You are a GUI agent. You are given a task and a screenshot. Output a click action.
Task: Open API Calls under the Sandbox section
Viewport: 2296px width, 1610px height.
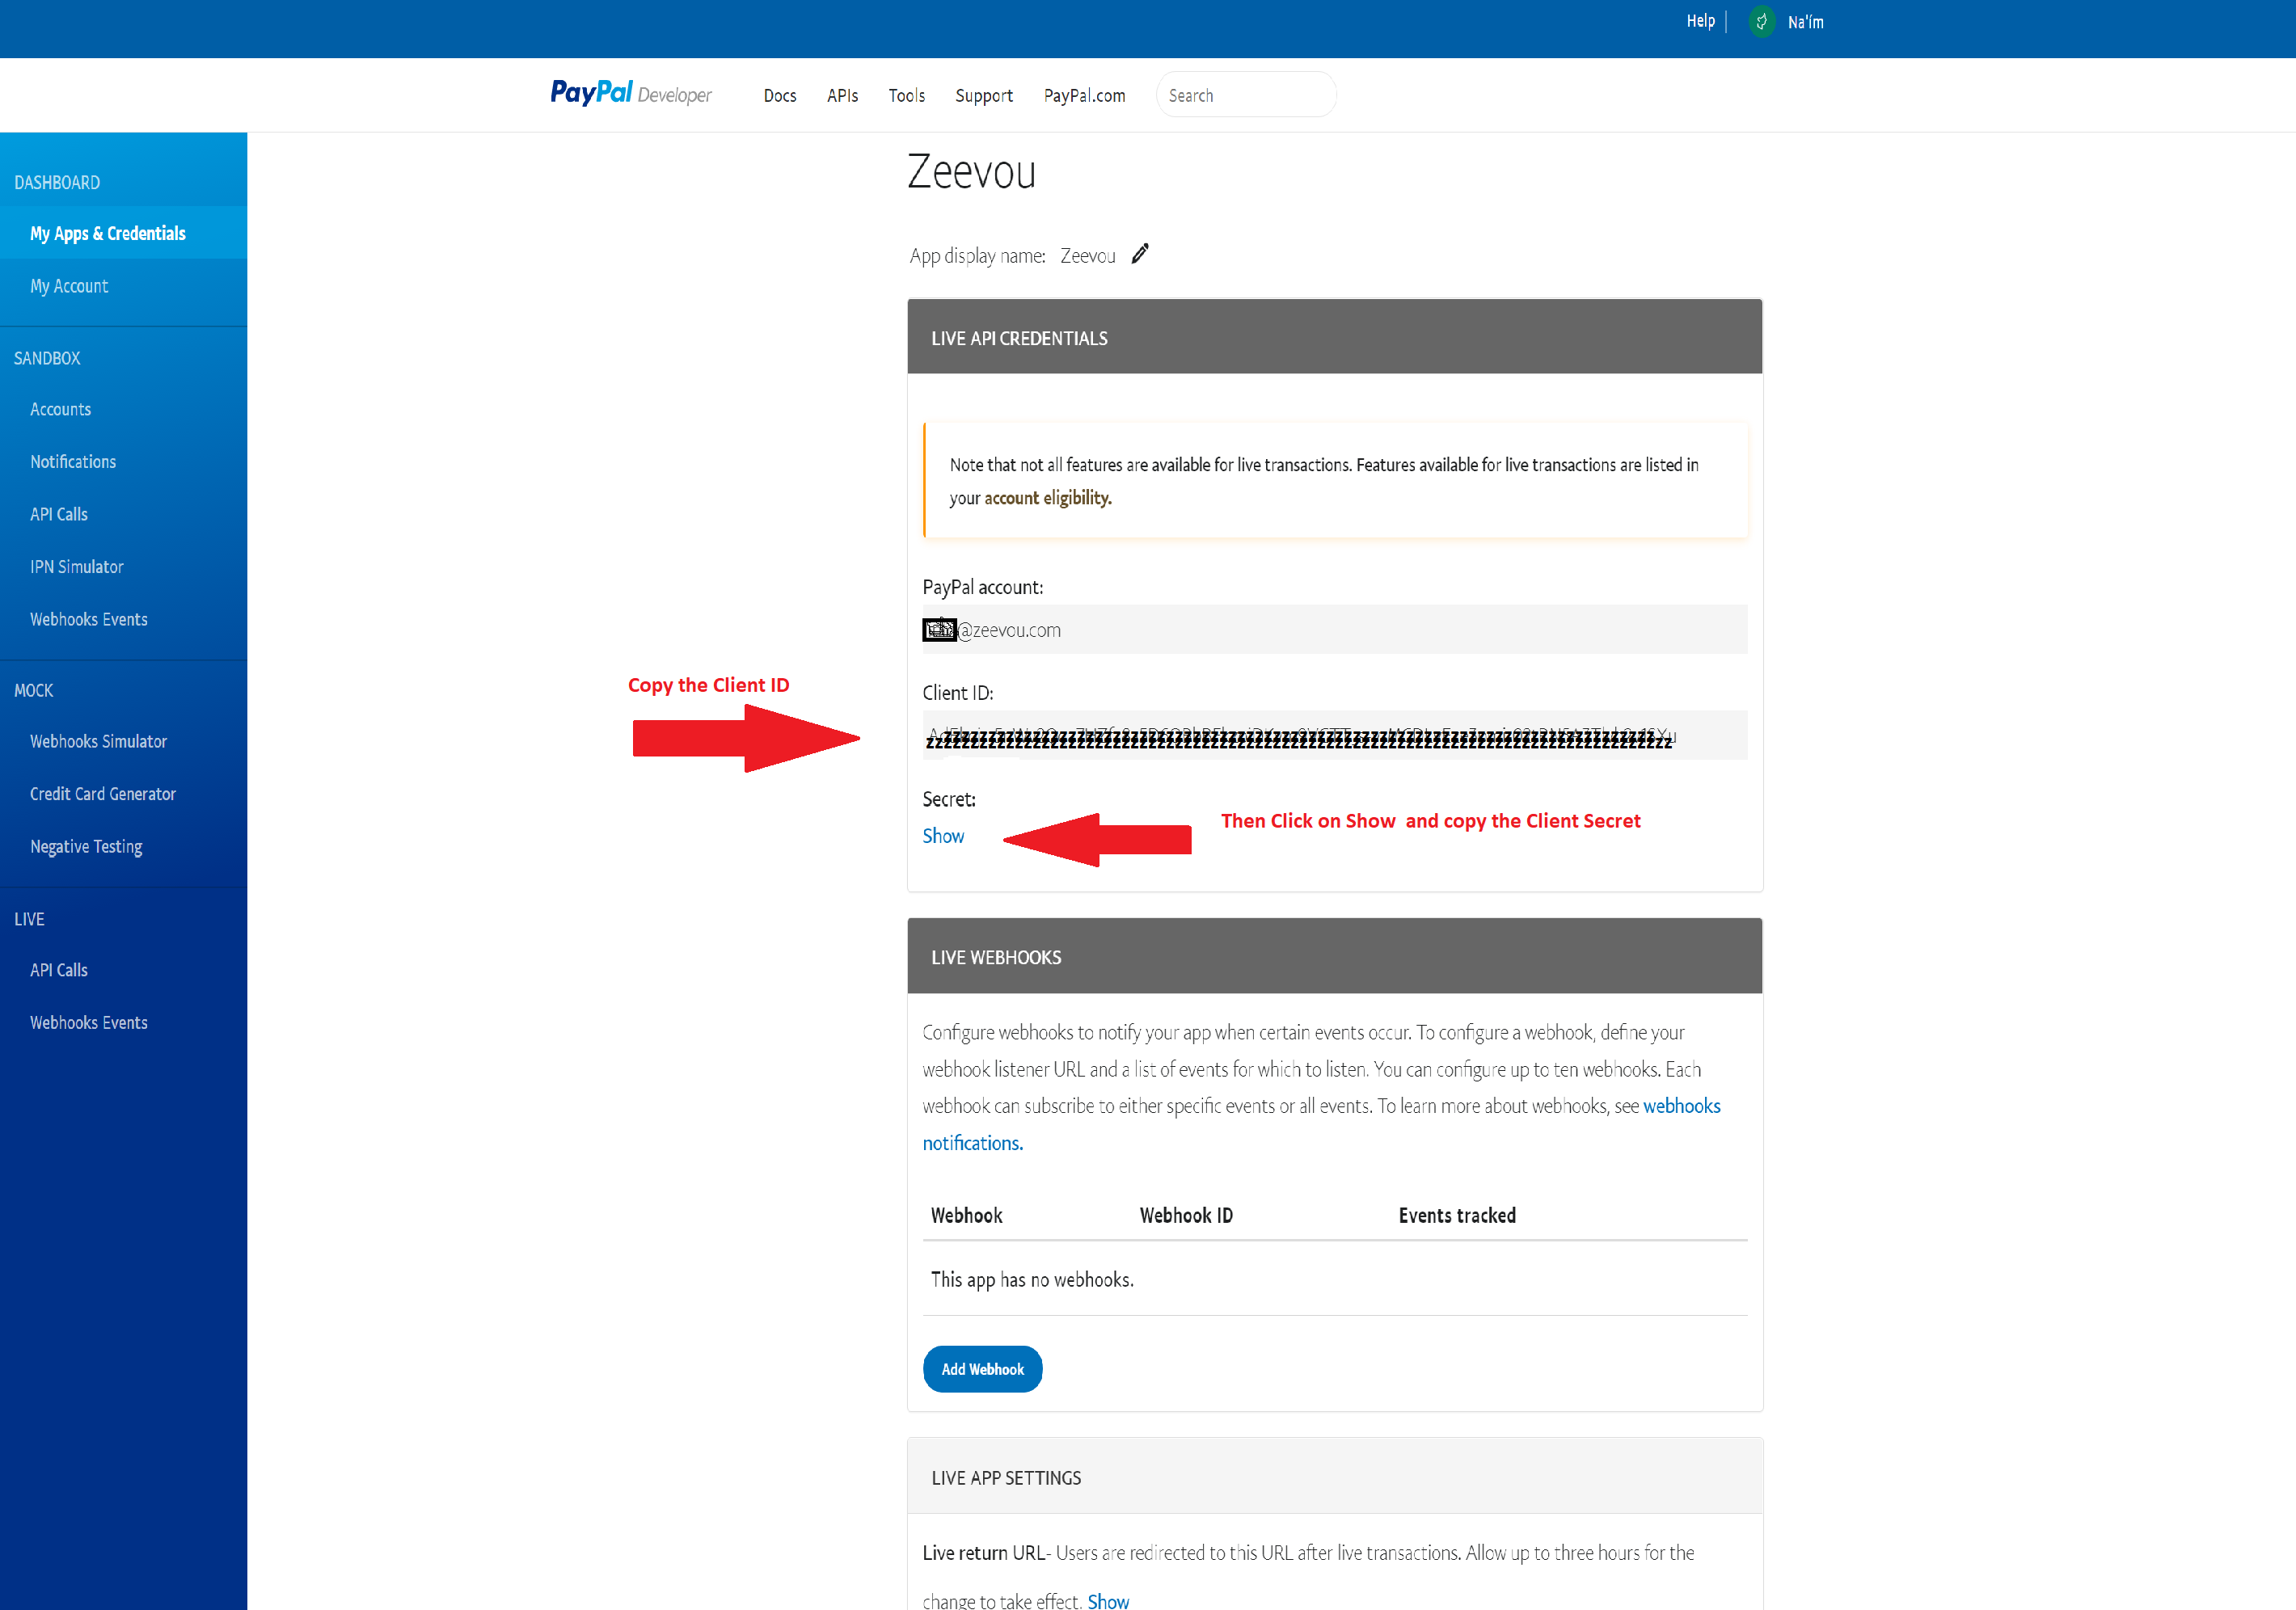click(x=59, y=514)
